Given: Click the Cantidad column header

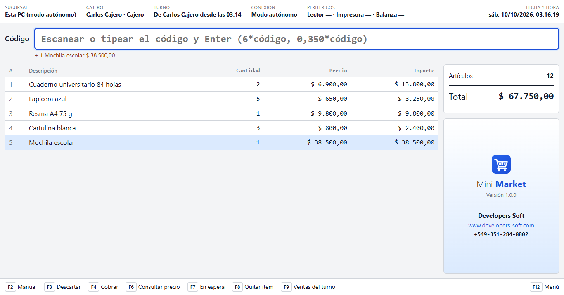Looking at the screenshot, I should pos(248,71).
